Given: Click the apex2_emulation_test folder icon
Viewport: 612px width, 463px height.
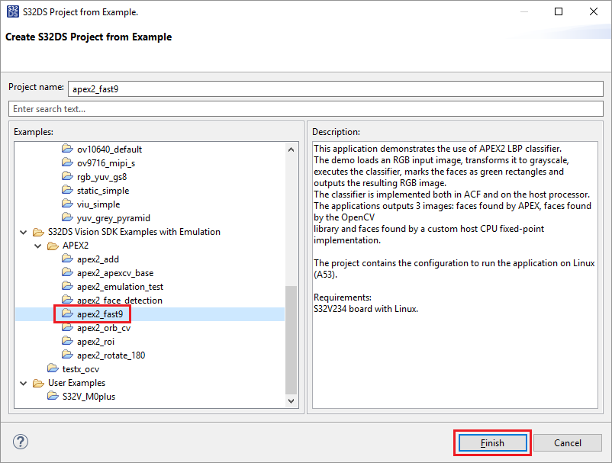Looking at the screenshot, I should pos(67,286).
